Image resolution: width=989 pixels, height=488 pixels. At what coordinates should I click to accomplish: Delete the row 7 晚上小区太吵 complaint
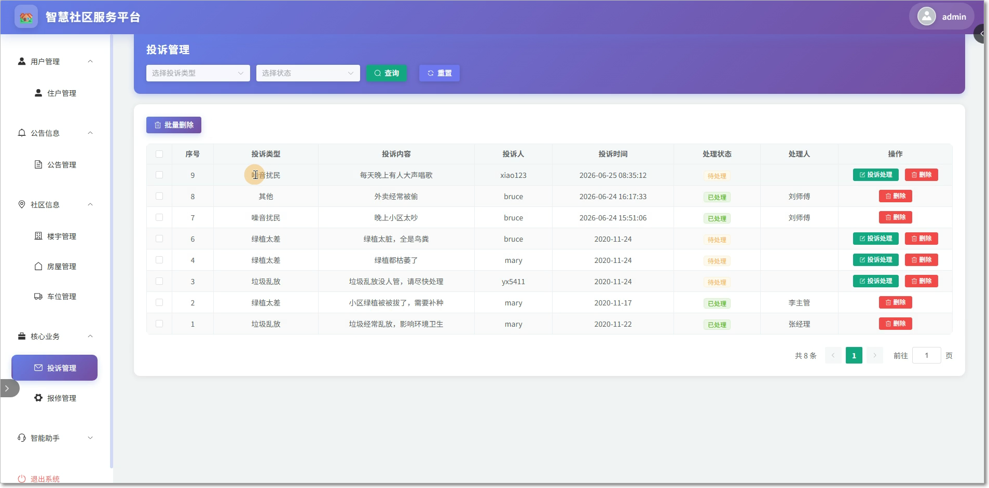pyautogui.click(x=896, y=217)
